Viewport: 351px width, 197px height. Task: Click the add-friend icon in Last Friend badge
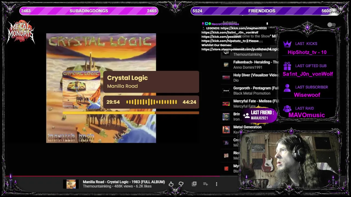[246, 115]
